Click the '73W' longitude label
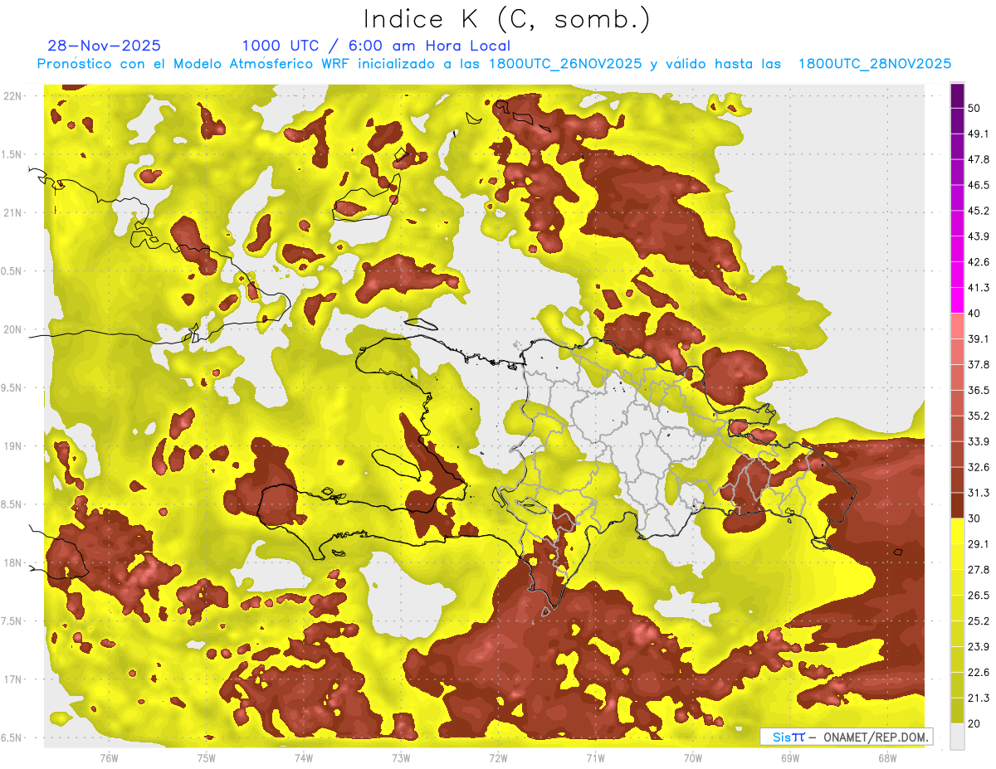 (401, 757)
